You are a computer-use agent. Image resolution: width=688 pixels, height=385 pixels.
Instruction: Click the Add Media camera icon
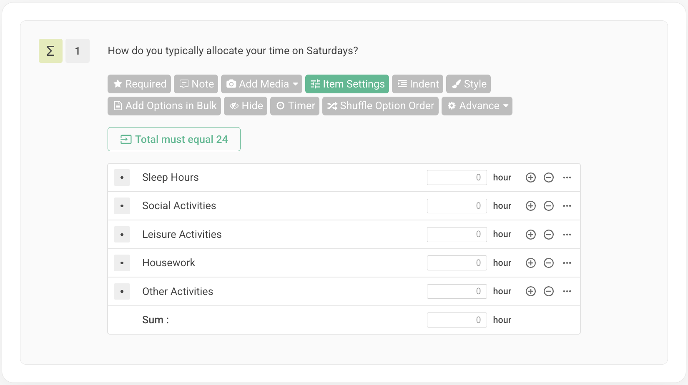click(x=231, y=84)
